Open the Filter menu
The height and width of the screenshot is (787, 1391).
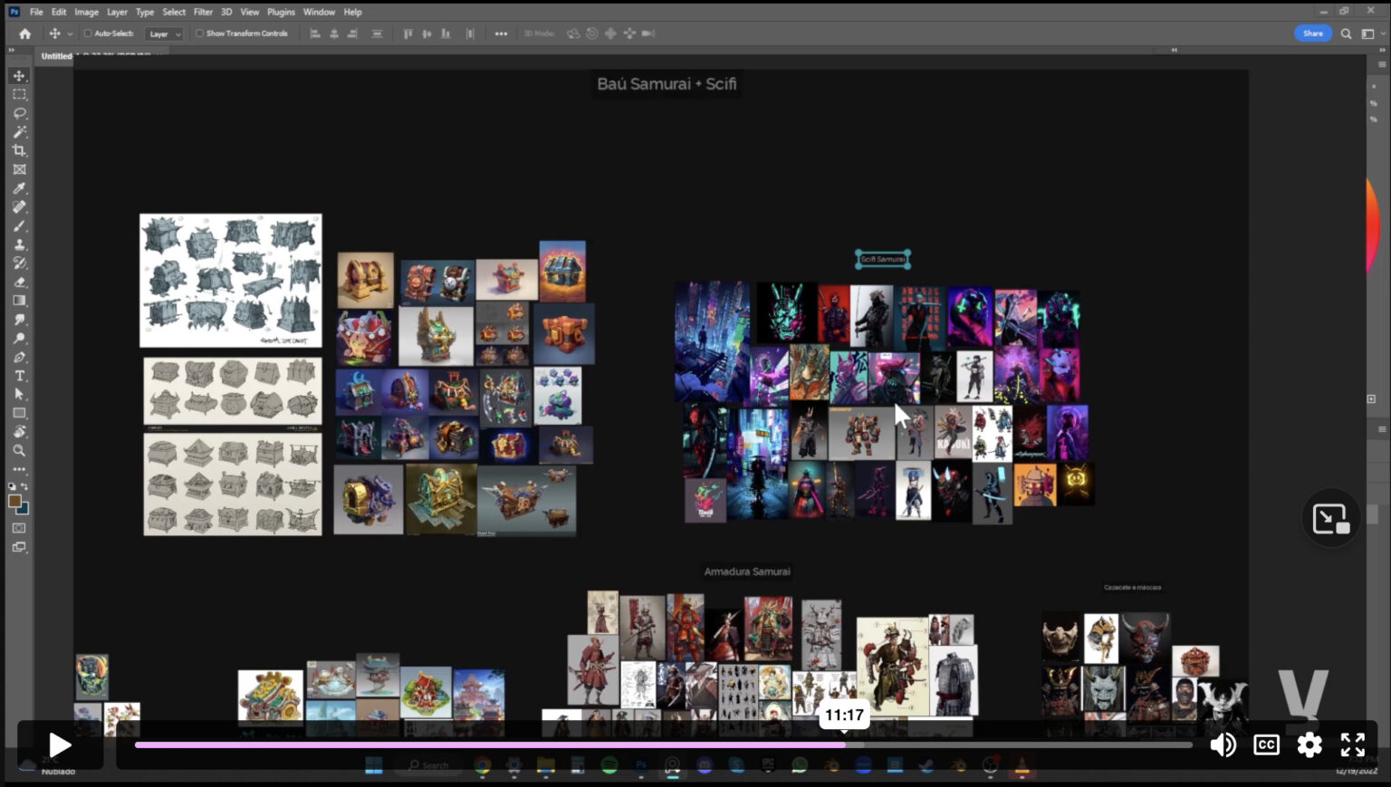[203, 12]
